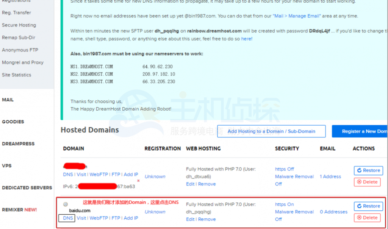Click Unknown registration for redacted domain
This screenshot has height=229, width=388.
pyautogui.click(x=155, y=176)
